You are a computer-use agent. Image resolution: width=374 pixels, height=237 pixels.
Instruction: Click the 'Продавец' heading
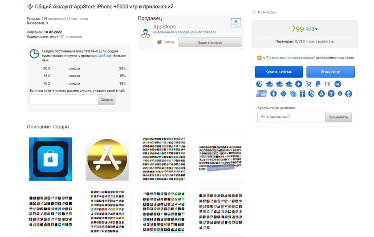click(x=150, y=18)
